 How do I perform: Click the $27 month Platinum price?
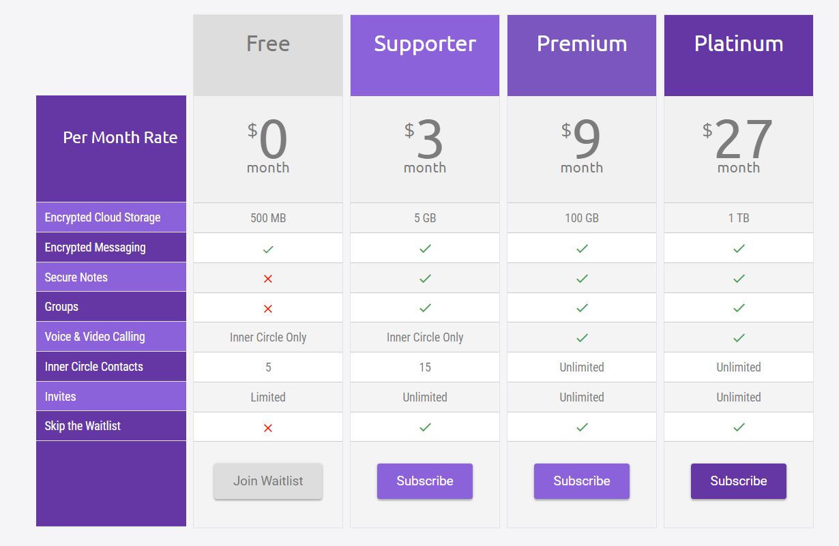[x=739, y=147]
